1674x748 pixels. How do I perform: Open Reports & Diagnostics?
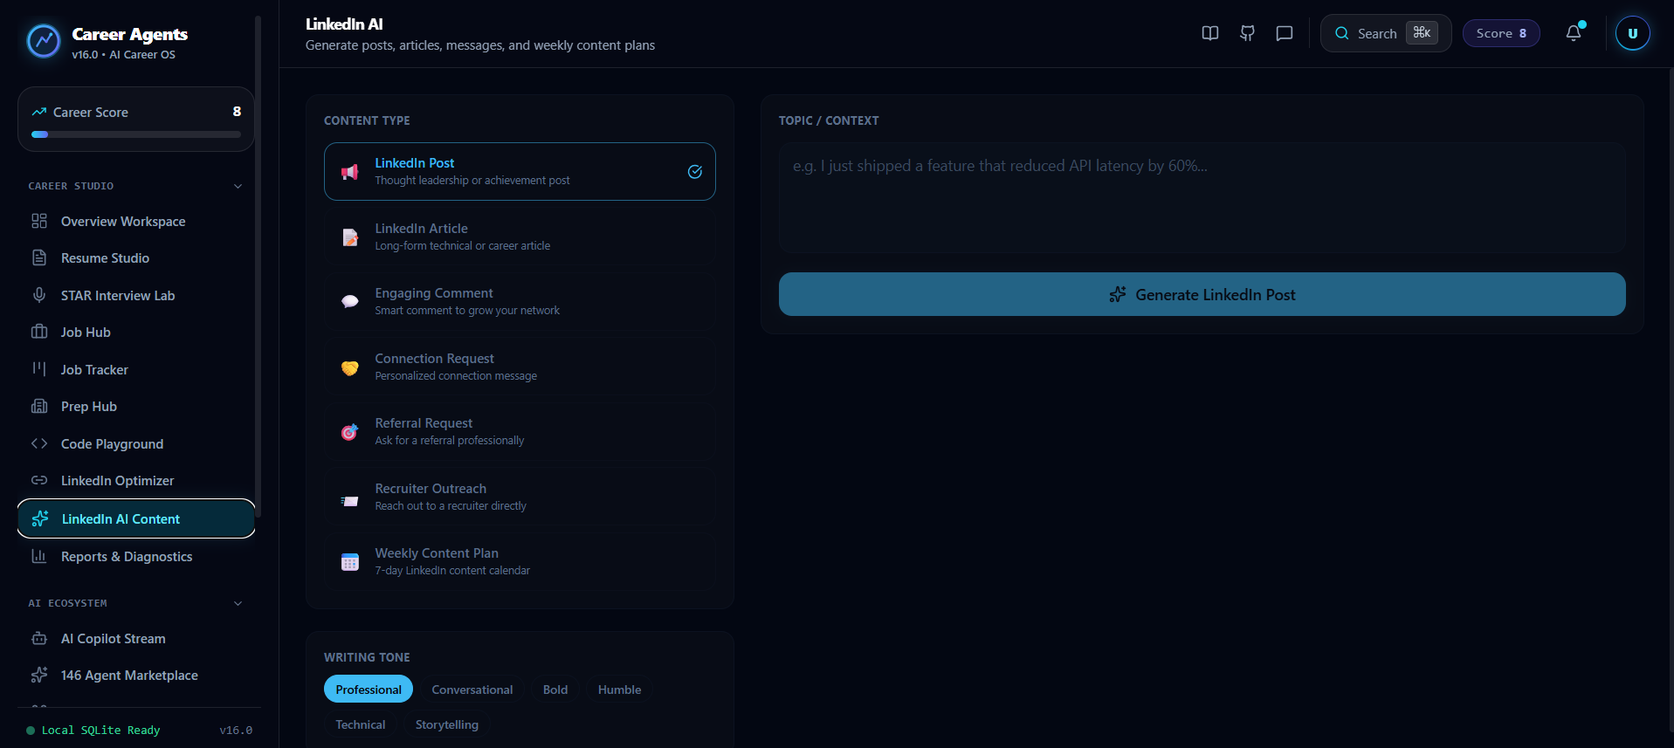136,556
